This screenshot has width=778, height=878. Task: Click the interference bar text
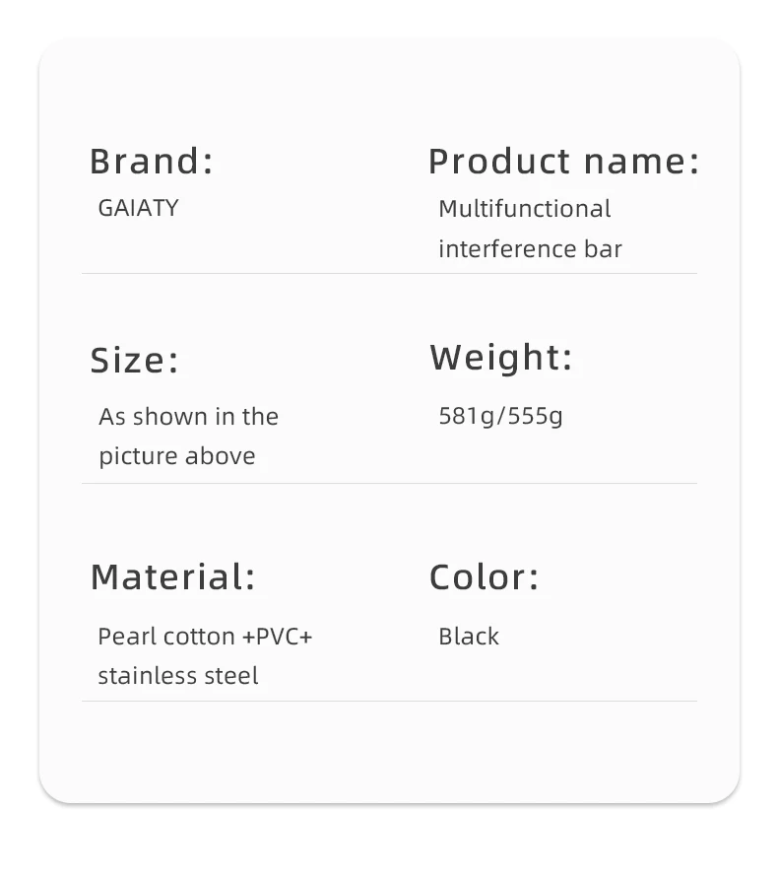point(530,248)
